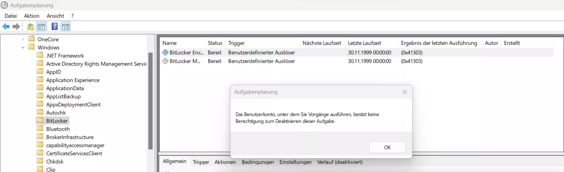The height and width of the screenshot is (172, 564).
Task: Switch to the Verlauf (deaktiviert) tab
Action: point(340,162)
